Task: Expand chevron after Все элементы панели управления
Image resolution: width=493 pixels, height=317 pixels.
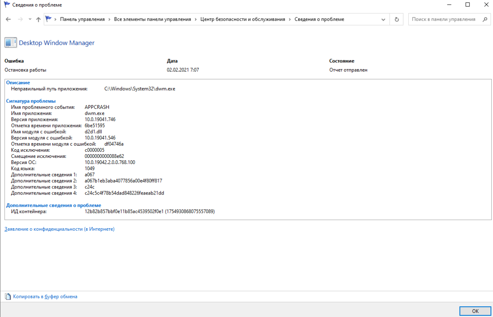Action: [x=196, y=19]
